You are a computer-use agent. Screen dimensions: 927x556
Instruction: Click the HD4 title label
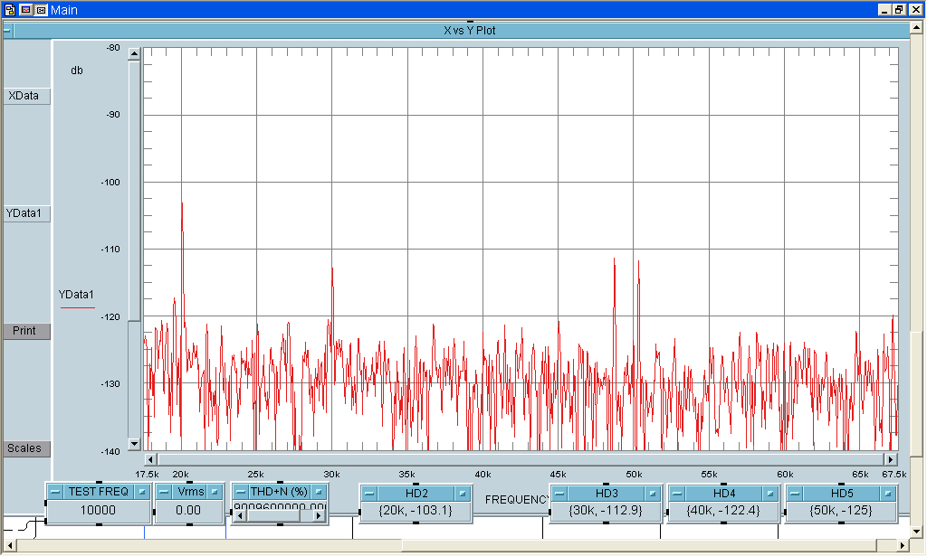(723, 494)
